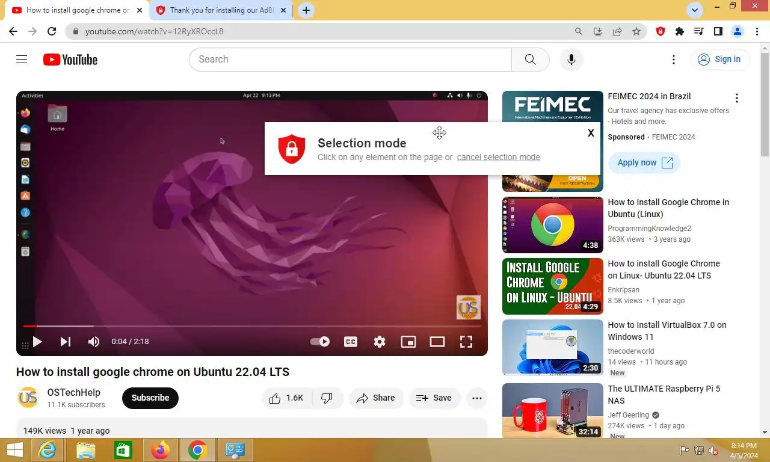Open the adblock shield extension icon
Screen dimensions: 770x462
[x=661, y=31]
